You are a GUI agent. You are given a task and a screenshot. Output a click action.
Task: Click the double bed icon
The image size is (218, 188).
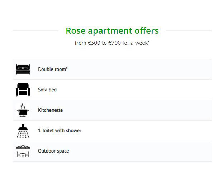tap(23, 69)
